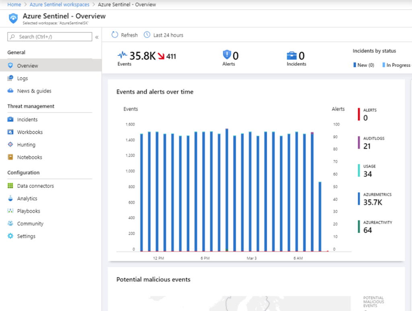Click the purple AUDITLOGS legend color bar
The width and height of the screenshot is (412, 311).
[x=359, y=142]
